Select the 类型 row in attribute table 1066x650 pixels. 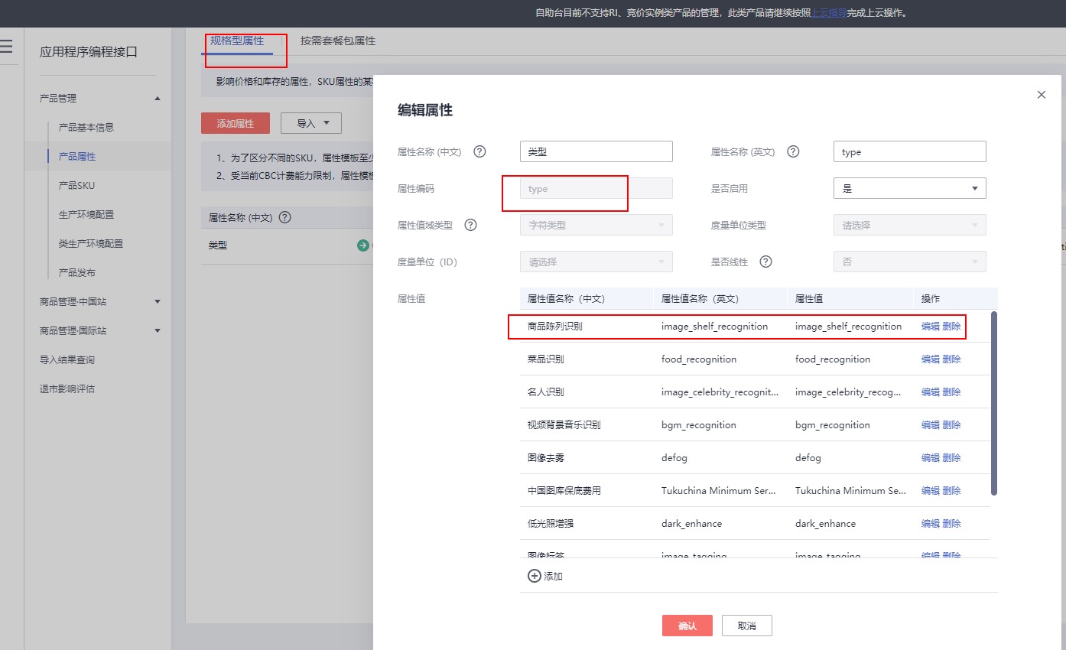point(287,245)
